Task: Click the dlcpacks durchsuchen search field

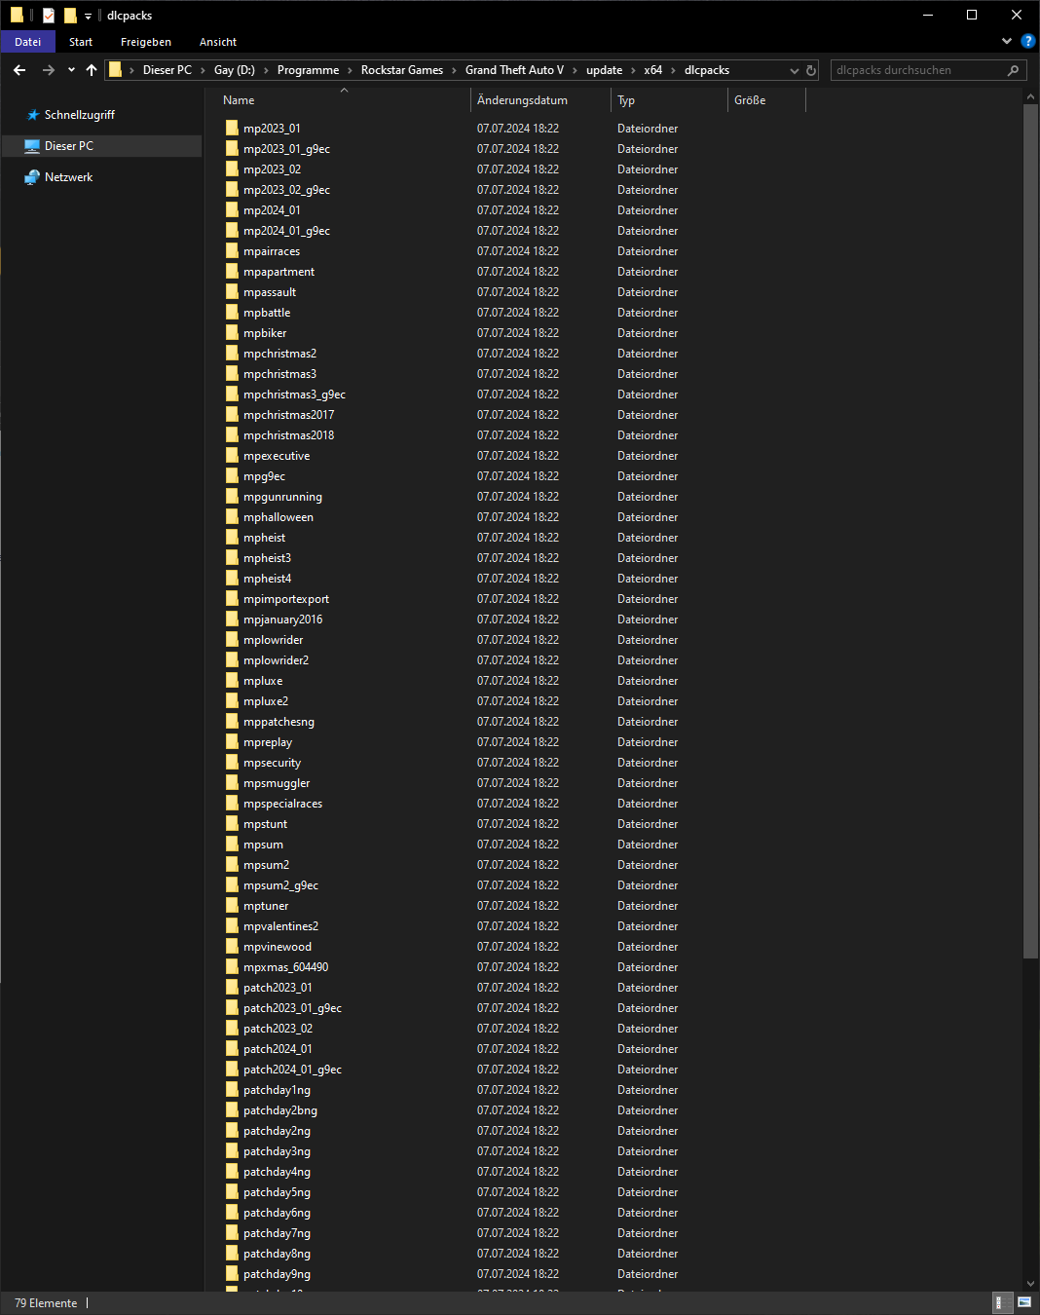Action: pos(915,70)
